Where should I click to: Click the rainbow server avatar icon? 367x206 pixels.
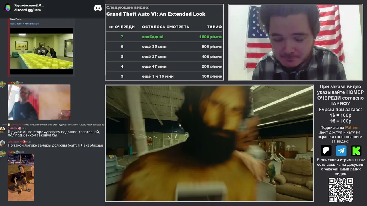pyautogui.click(x=8, y=7)
